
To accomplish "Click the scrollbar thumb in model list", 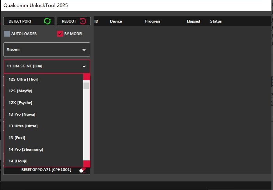I will (86, 86).
